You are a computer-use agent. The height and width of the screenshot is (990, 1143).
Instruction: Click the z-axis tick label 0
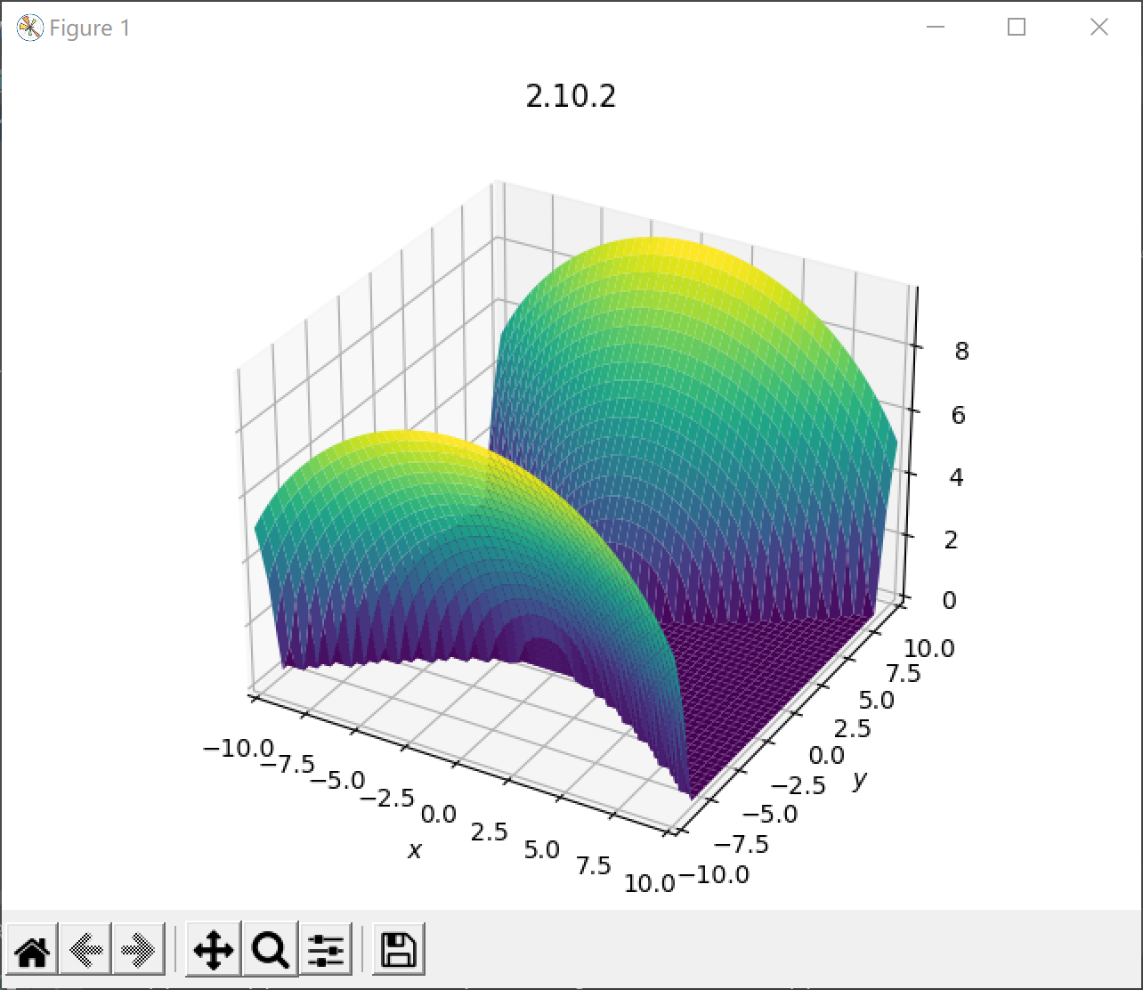(x=949, y=600)
